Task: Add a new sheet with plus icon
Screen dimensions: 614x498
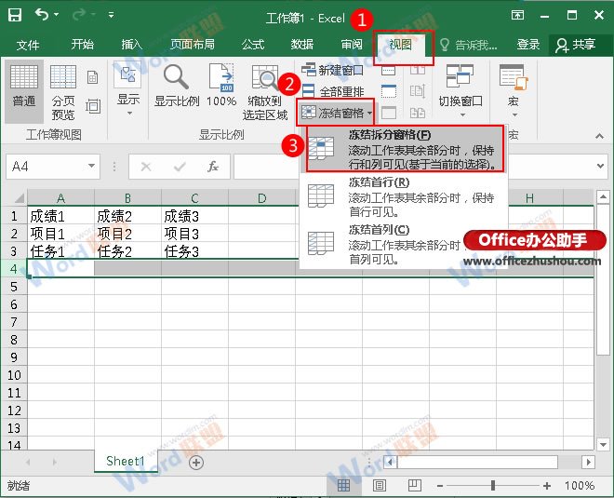Action: (195, 463)
